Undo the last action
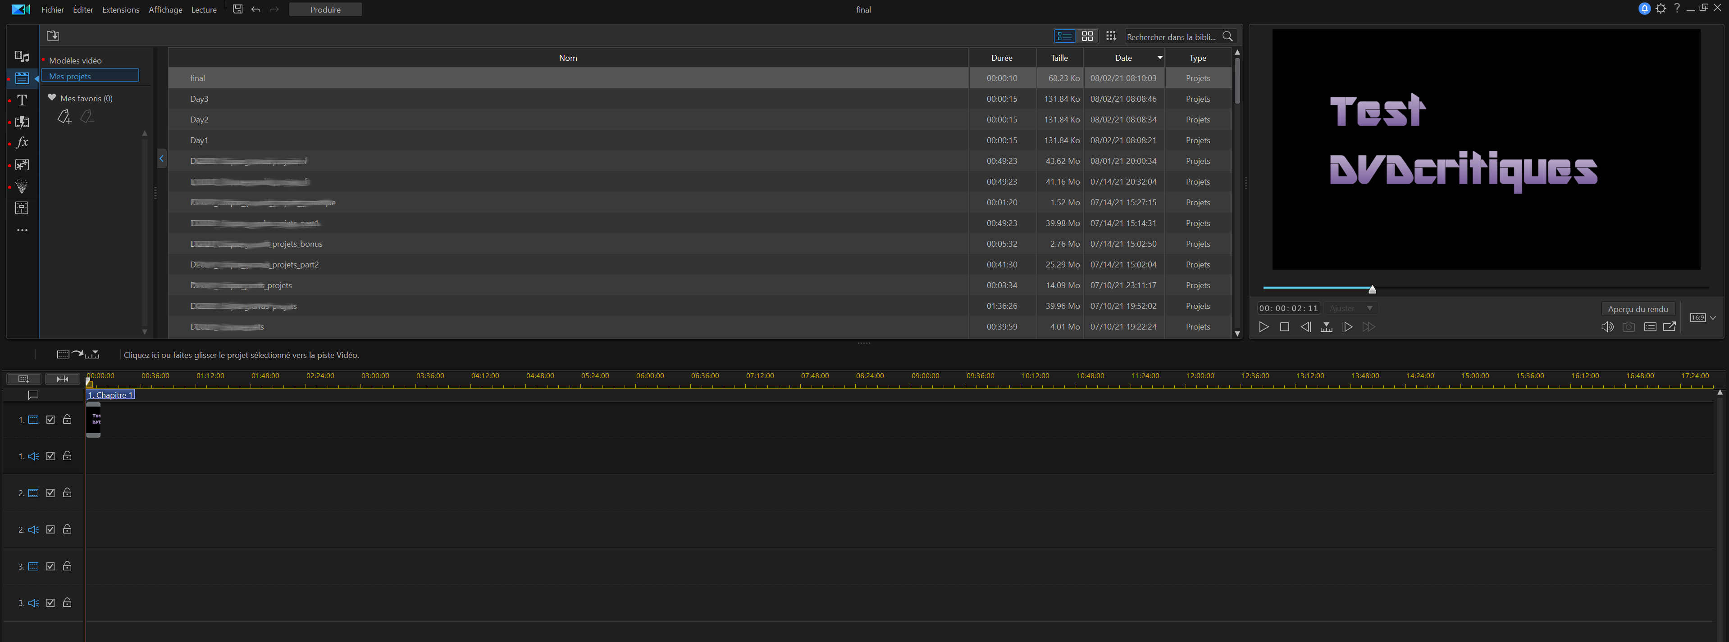1729x642 pixels. [256, 9]
